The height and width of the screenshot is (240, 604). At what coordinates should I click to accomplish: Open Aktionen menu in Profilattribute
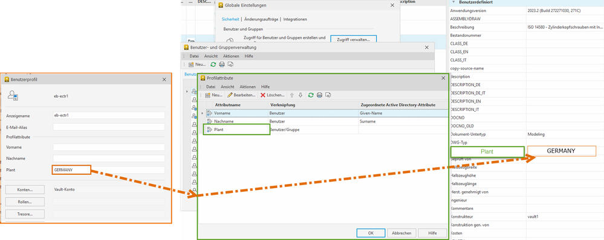coord(247,87)
